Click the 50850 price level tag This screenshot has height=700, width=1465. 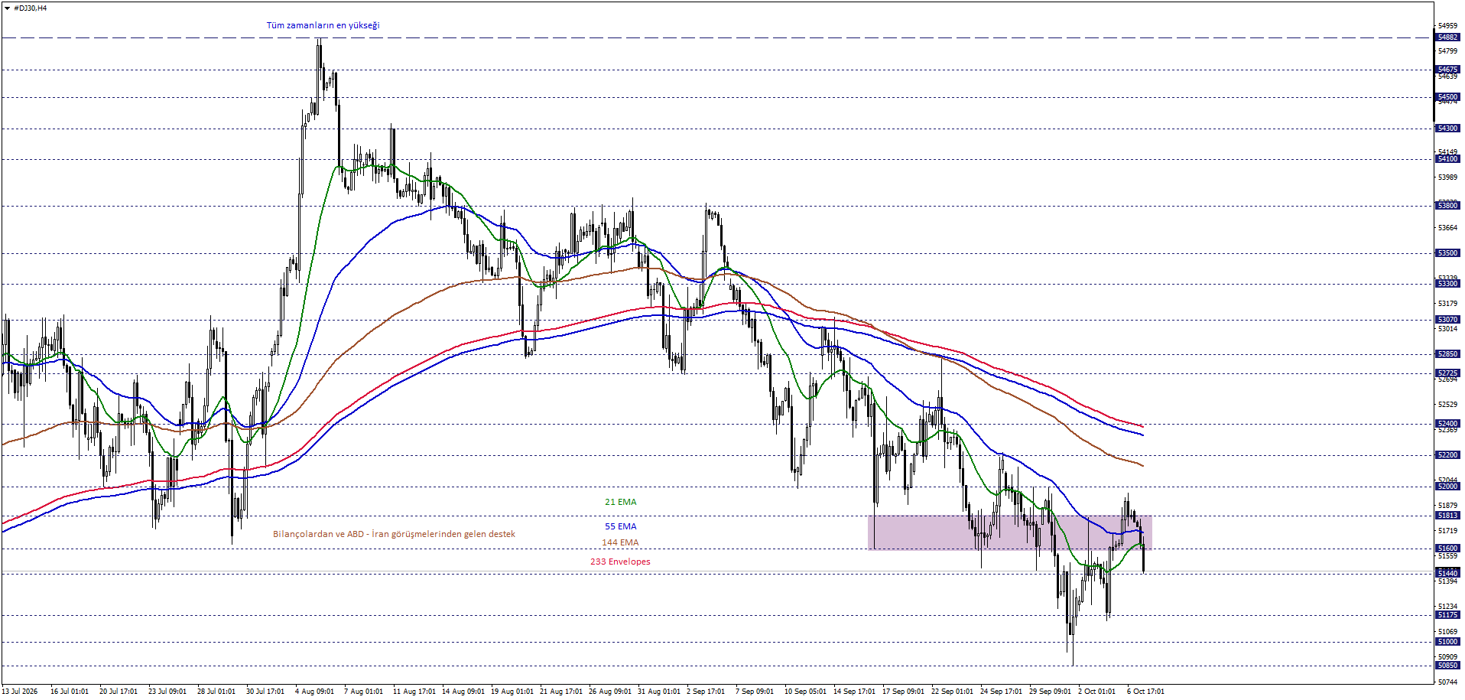pos(1447,666)
